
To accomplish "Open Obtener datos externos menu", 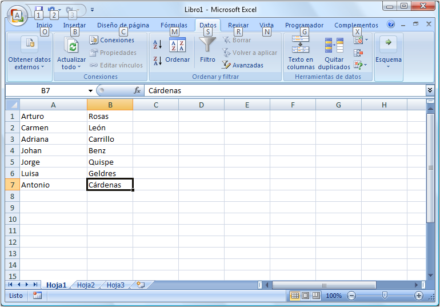I will coord(30,53).
